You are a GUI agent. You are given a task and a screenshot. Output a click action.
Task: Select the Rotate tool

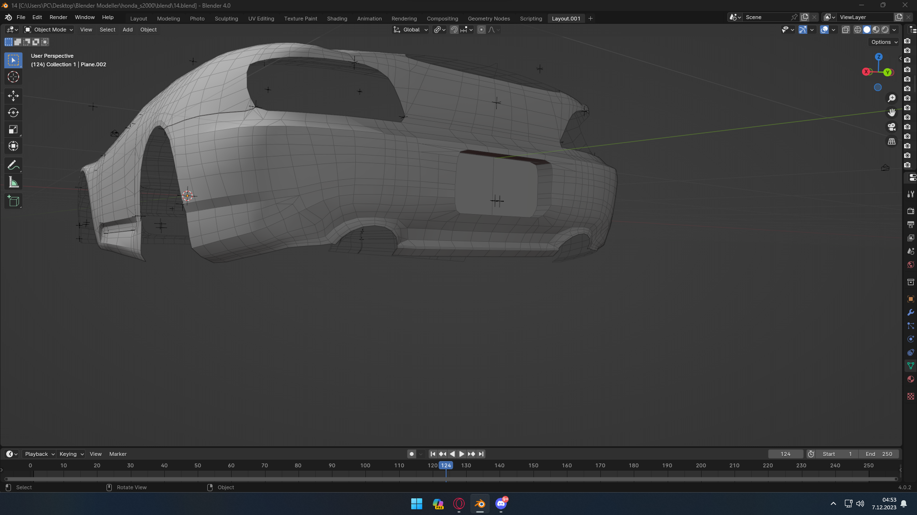pos(13,113)
